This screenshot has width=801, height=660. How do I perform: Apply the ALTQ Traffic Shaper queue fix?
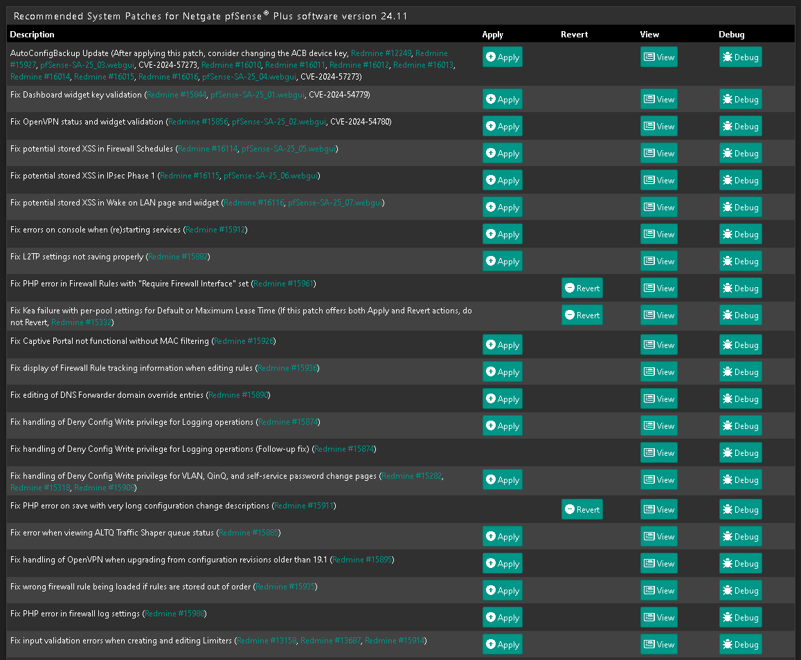pos(502,537)
